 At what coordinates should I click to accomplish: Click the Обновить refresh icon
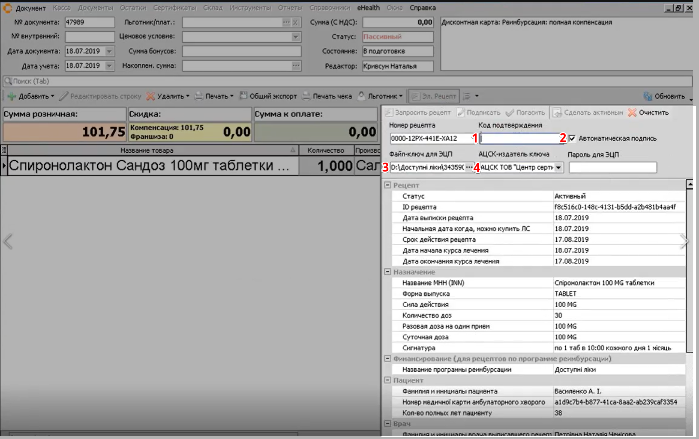point(648,96)
